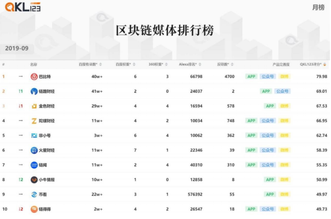Click the 区块链媒体排行榜 title
This screenshot has width=331, height=219.
click(x=165, y=30)
